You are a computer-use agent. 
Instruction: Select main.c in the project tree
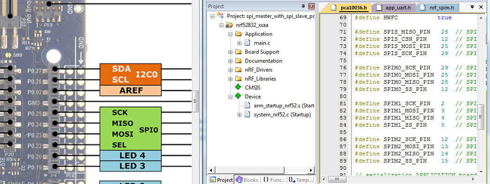click(x=262, y=43)
